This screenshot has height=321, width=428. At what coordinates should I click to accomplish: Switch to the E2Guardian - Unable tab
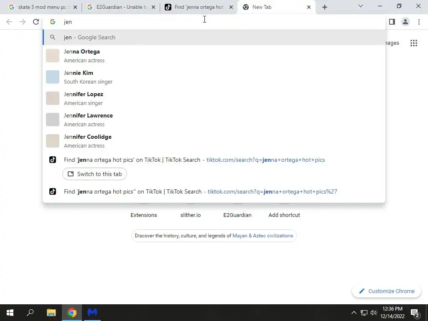(x=120, y=7)
